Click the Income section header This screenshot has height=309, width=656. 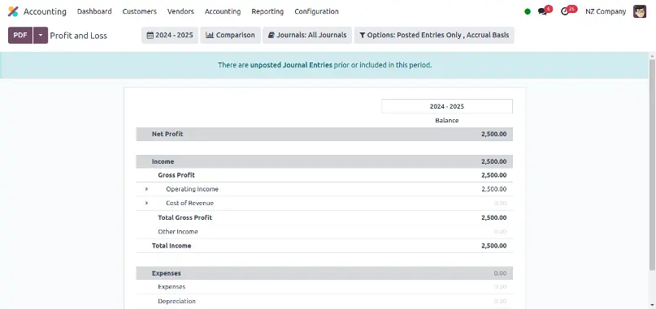(x=324, y=161)
